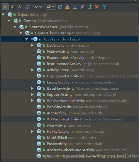Viewport: 139px width, 162px height.
Task: Click the arrow-marked class icon for Activity
Action: (34, 39)
